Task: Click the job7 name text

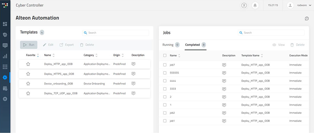Action: point(172,65)
